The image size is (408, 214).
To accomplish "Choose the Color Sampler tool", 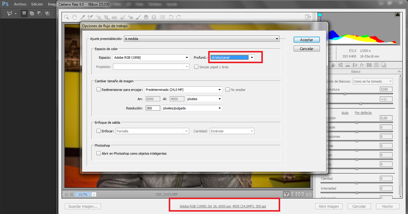I will (90, 17).
